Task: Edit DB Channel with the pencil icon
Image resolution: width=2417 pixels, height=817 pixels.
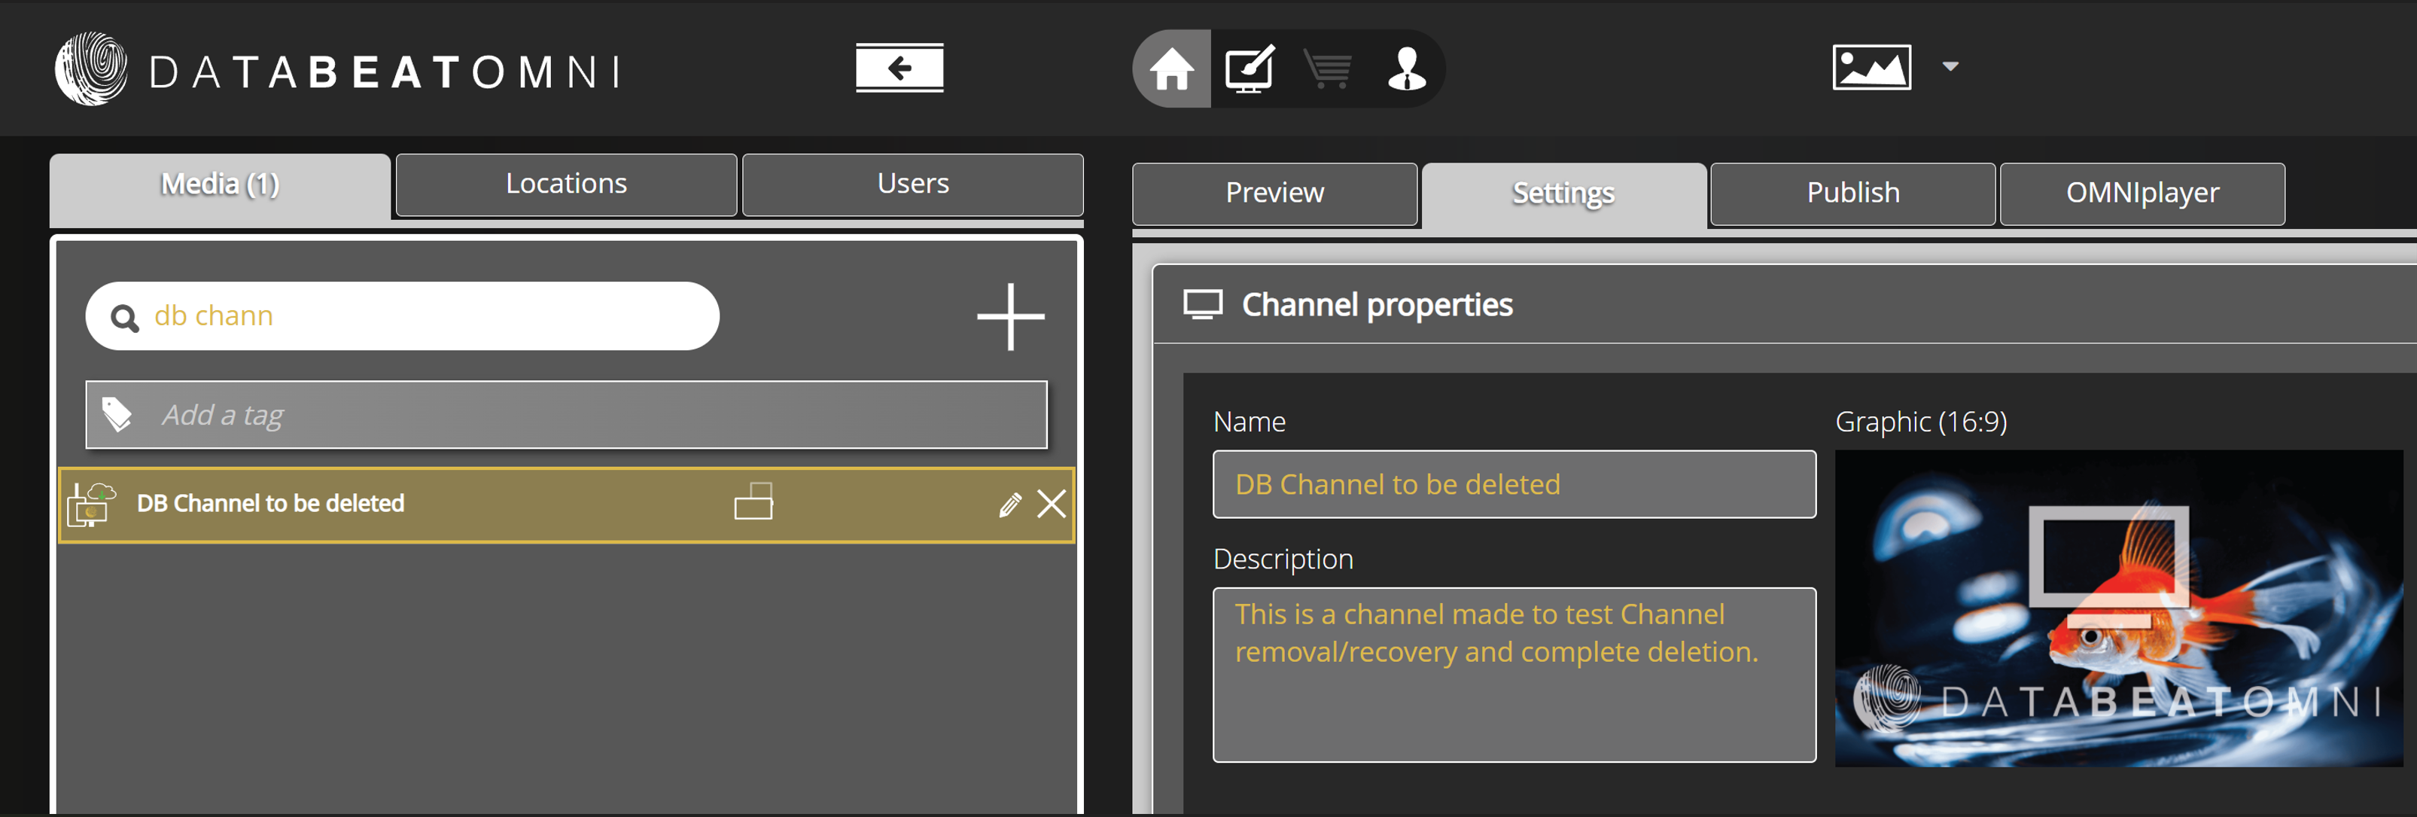Action: 1009,505
